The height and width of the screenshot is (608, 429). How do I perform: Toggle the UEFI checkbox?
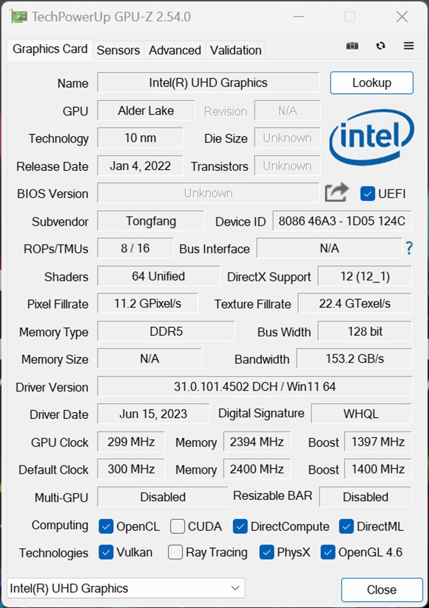pyautogui.click(x=367, y=194)
